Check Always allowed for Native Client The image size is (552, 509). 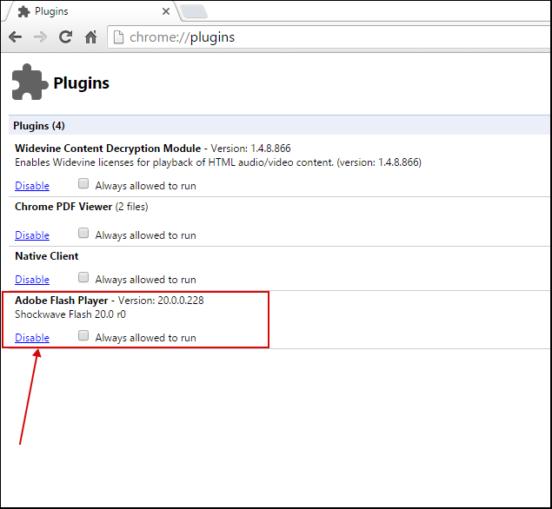83,277
